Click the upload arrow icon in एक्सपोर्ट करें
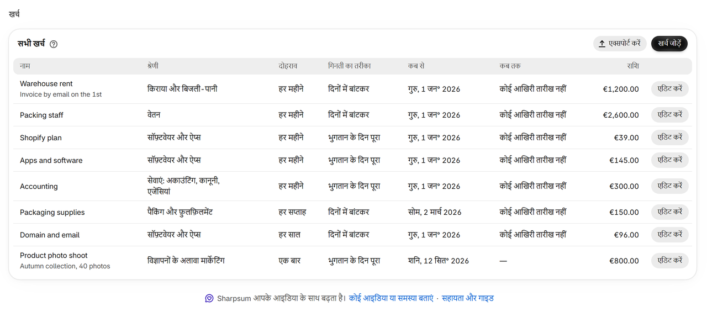707x317 pixels. pos(602,43)
